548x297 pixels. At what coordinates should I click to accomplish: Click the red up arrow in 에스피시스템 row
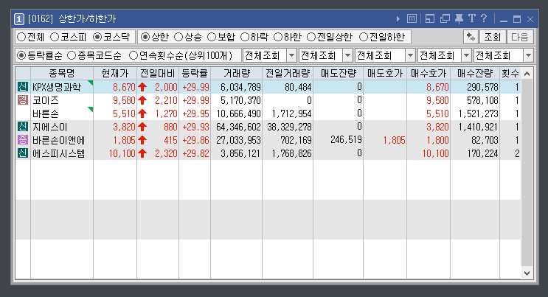142,153
